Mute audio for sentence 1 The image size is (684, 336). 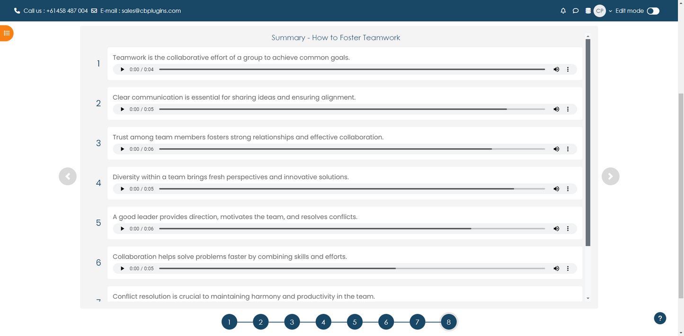click(x=556, y=69)
